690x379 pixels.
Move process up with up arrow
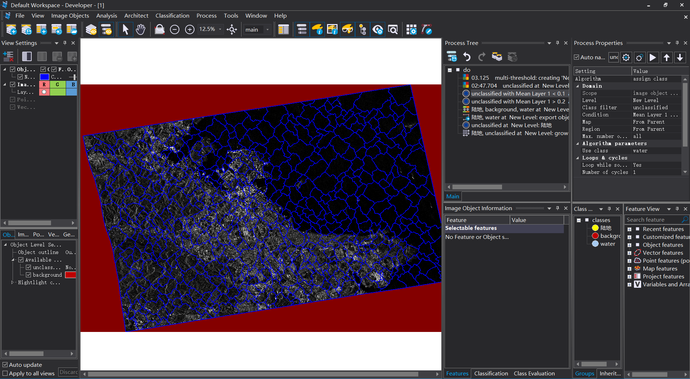(x=666, y=57)
